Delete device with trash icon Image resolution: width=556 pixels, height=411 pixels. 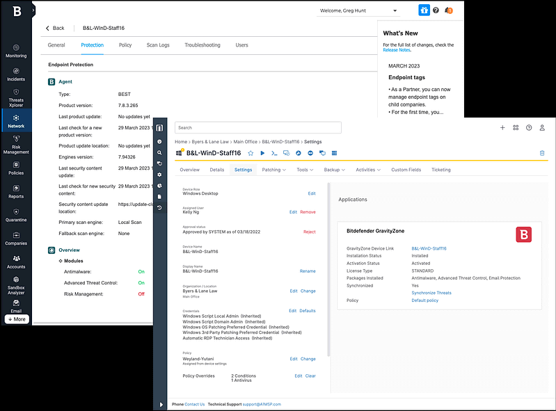point(542,153)
